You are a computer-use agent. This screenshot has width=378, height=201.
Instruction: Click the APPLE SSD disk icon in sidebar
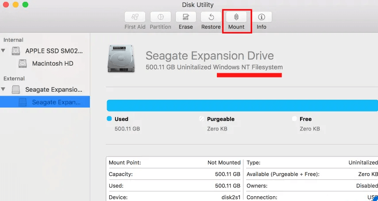[16, 51]
